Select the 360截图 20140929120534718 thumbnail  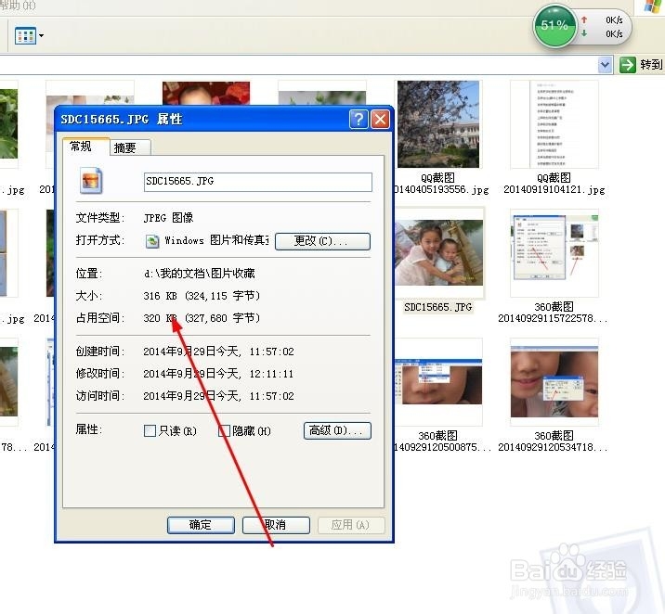(554, 381)
